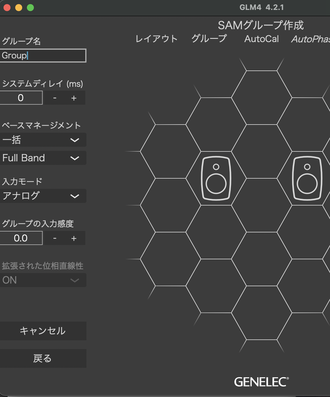Click the システムディレイ value field showing 0

pos(21,98)
